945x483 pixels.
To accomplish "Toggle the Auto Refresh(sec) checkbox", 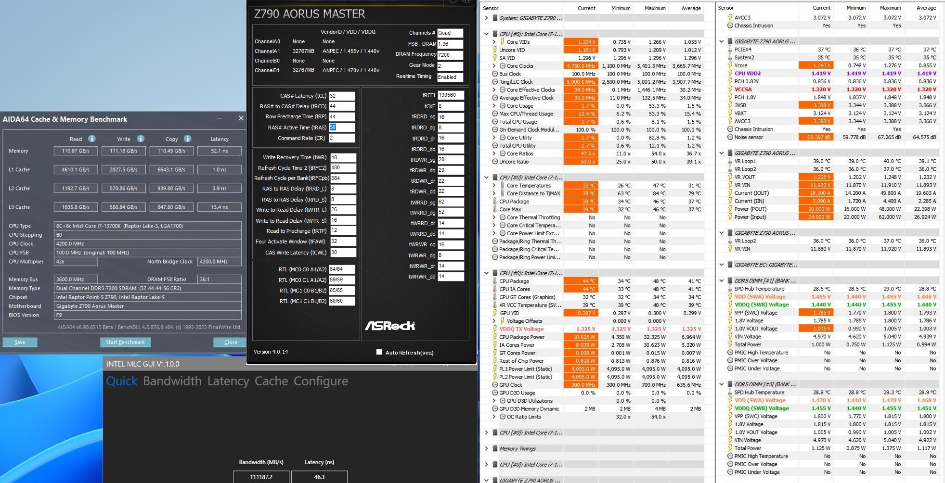I will [379, 352].
